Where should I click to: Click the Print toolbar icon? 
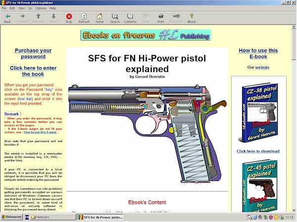click(160, 16)
